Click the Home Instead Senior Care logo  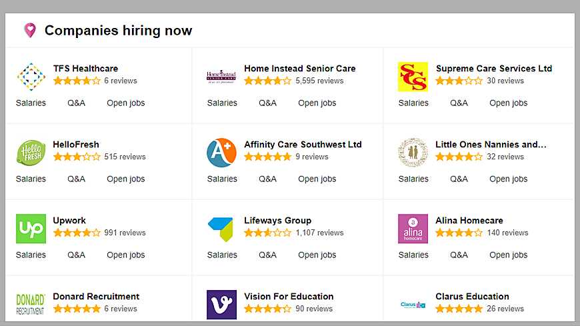click(221, 77)
